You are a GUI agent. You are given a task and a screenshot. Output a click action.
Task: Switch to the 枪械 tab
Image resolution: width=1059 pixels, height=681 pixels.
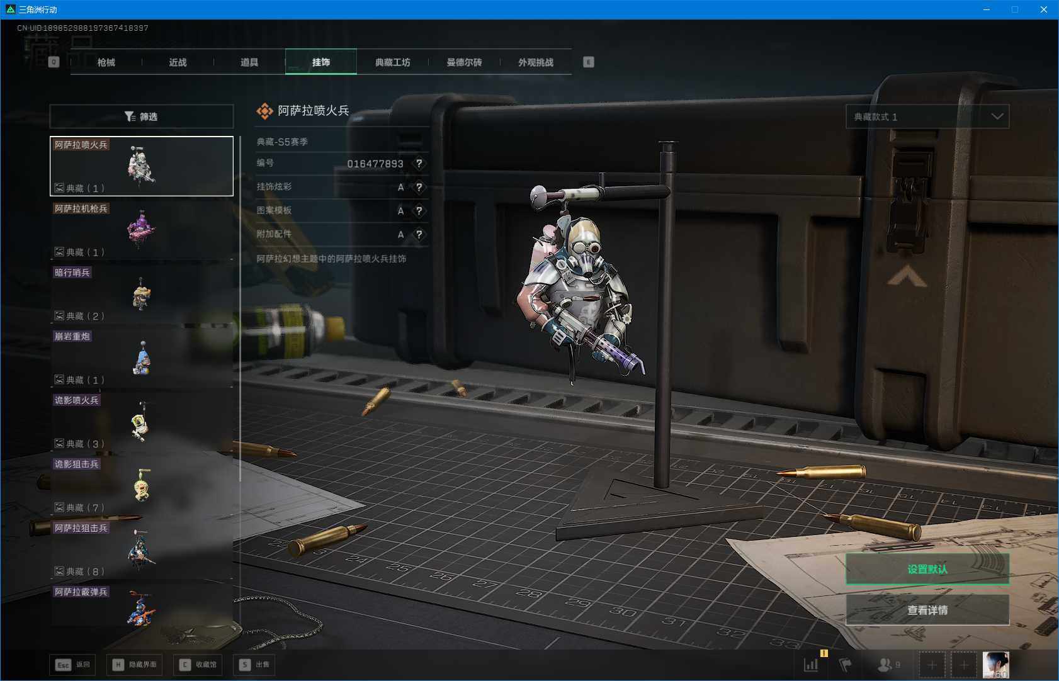106,62
